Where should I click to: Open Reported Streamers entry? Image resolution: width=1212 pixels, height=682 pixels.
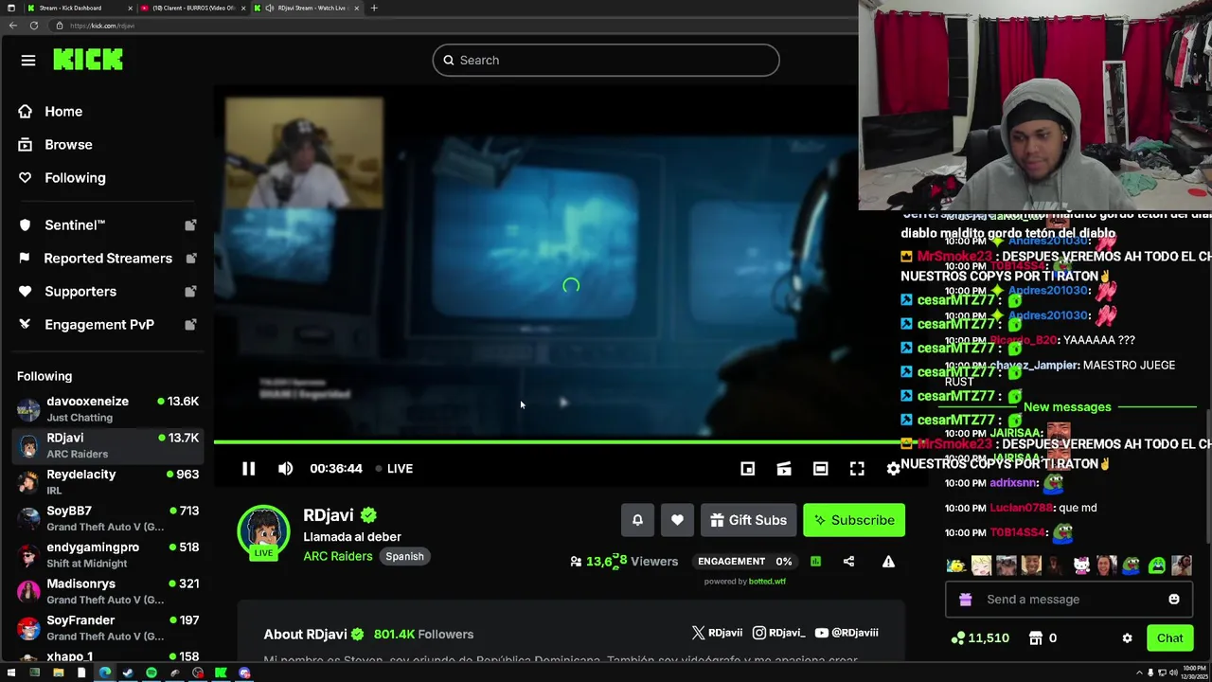(x=106, y=259)
